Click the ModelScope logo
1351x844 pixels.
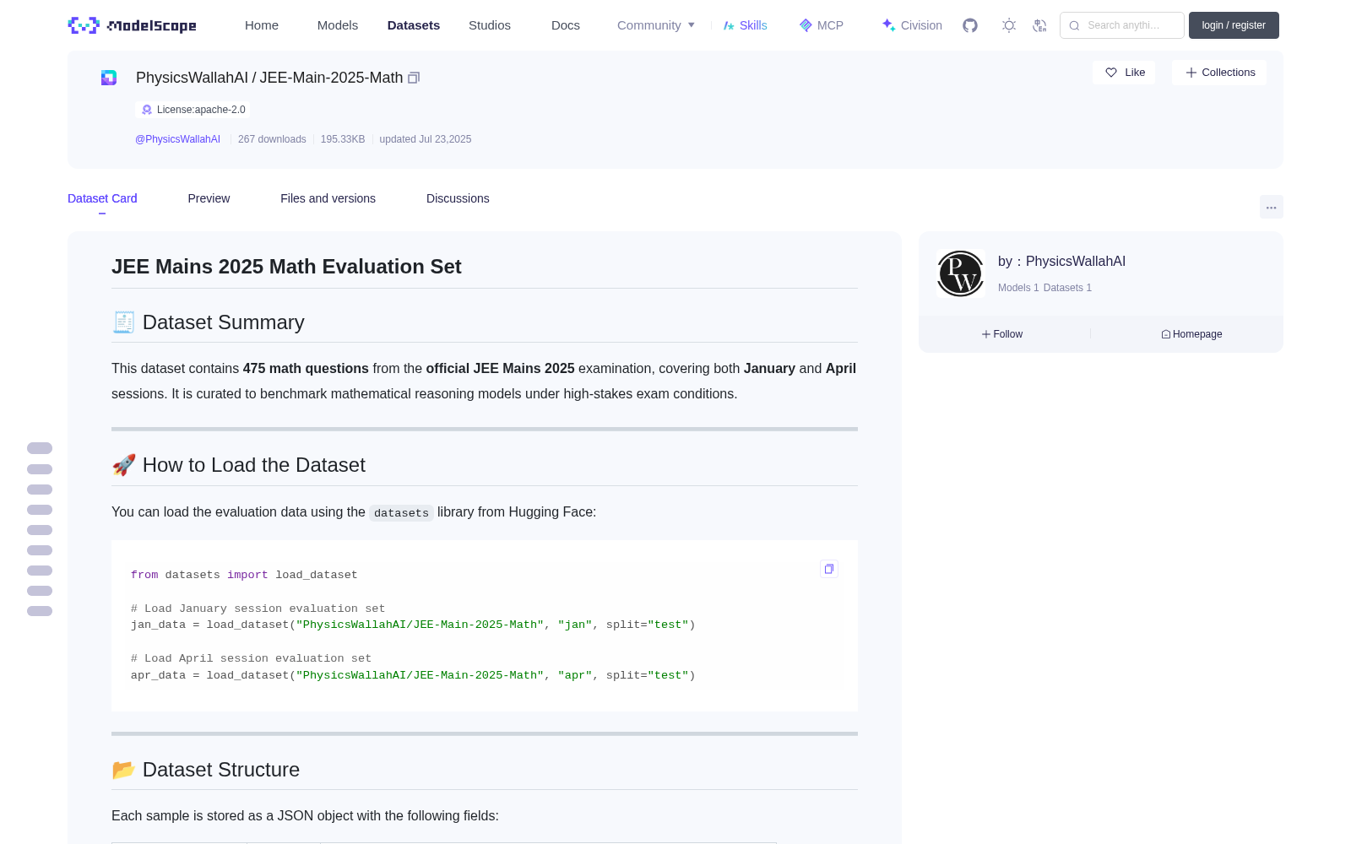tap(132, 25)
